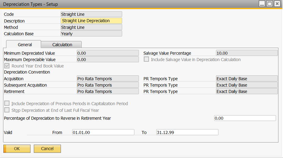Viewport: 283px width, 158px height.
Task: Expand the Subsequent Acquisition convention dropdown
Action: pyautogui.click(x=108, y=85)
